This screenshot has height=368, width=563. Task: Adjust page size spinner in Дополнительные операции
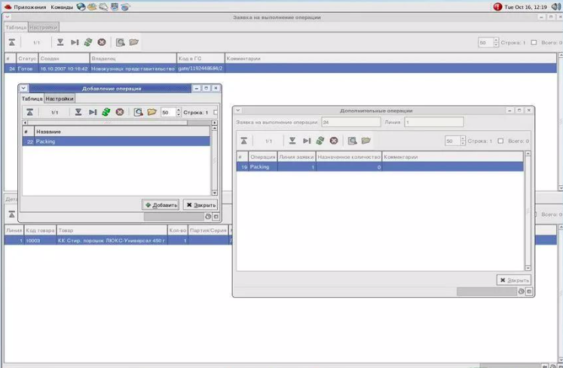click(463, 141)
